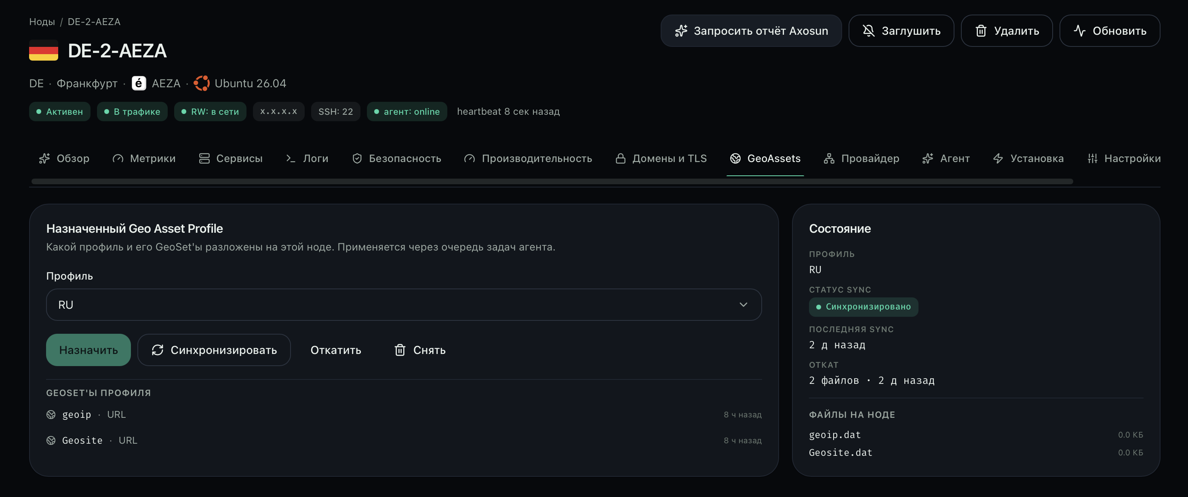1188x497 pixels.
Task: Click the x.x.x.x IP address chip
Action: 278,112
